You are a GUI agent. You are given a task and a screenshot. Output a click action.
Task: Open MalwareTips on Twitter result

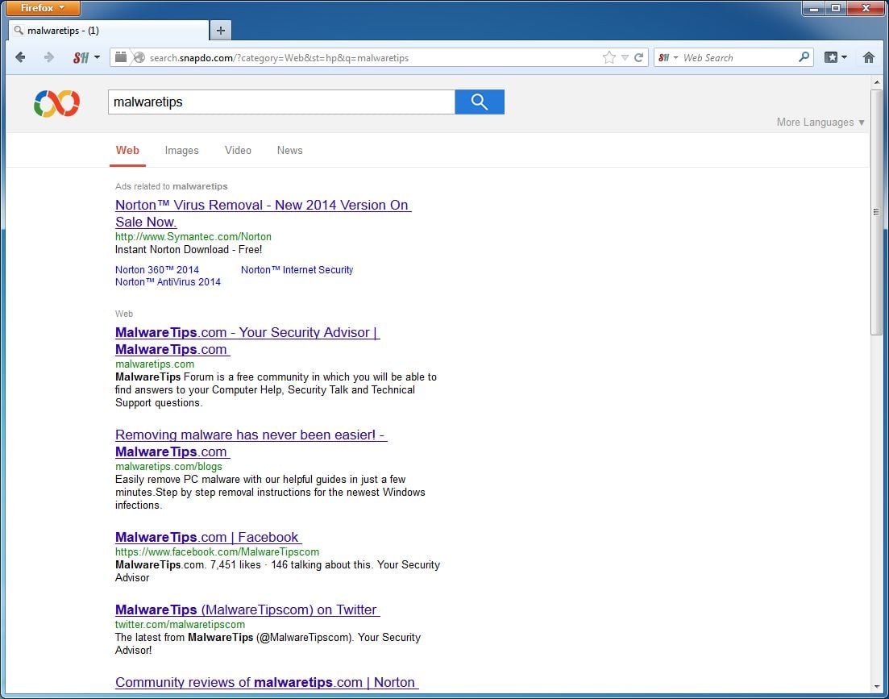point(247,610)
